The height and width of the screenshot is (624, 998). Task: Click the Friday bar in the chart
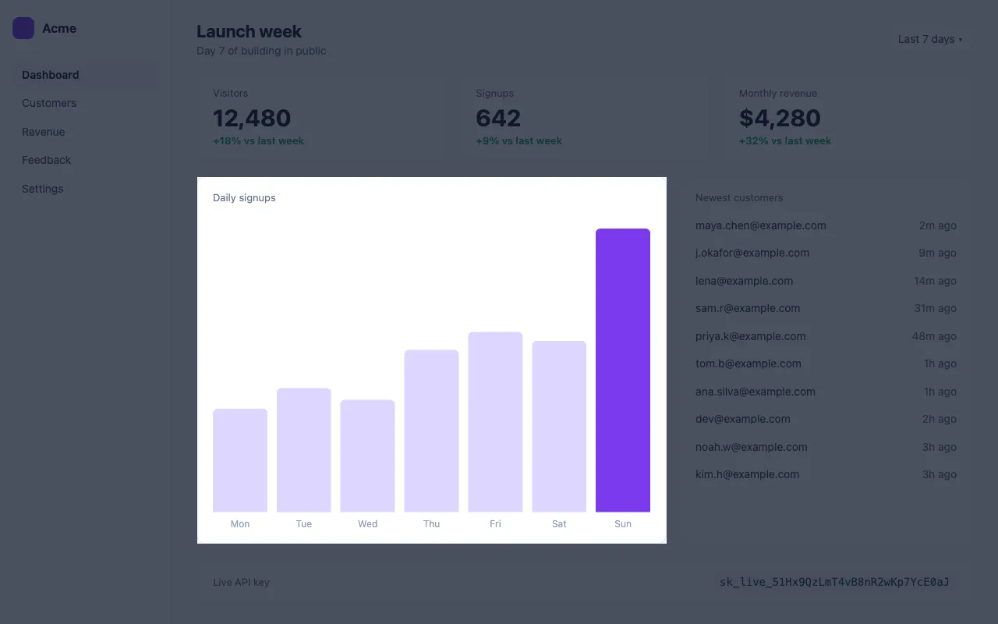pos(495,422)
